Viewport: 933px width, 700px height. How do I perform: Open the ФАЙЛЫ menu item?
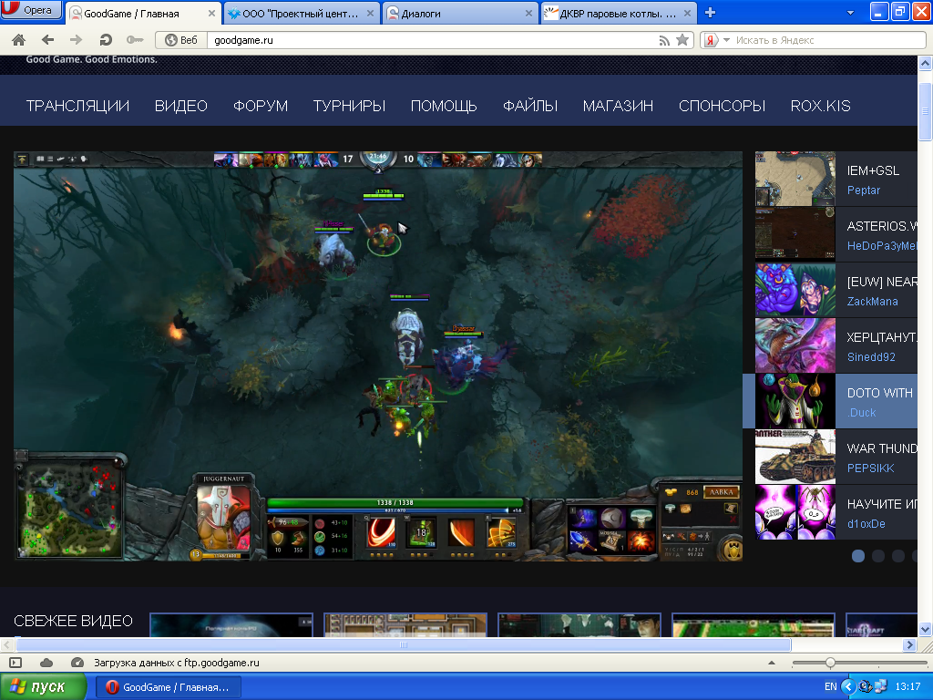pyautogui.click(x=530, y=106)
